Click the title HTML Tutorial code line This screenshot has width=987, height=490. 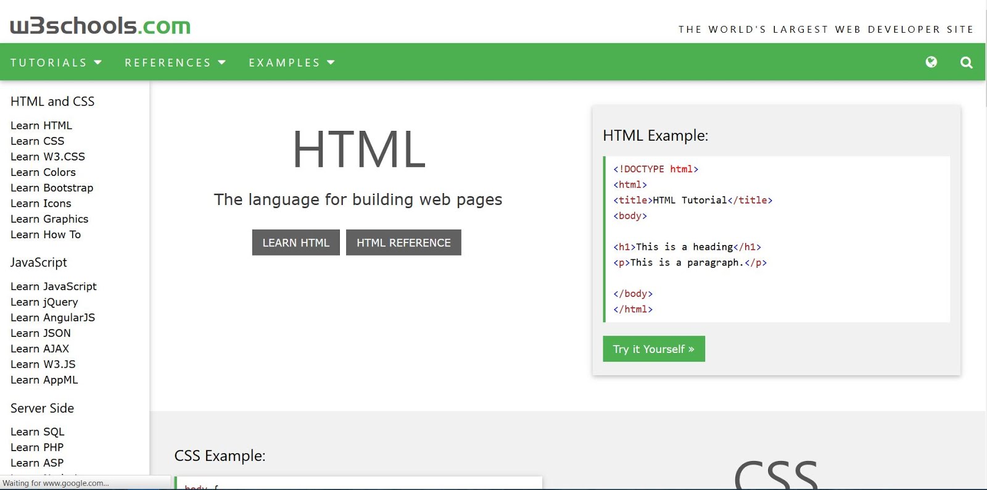coord(693,200)
